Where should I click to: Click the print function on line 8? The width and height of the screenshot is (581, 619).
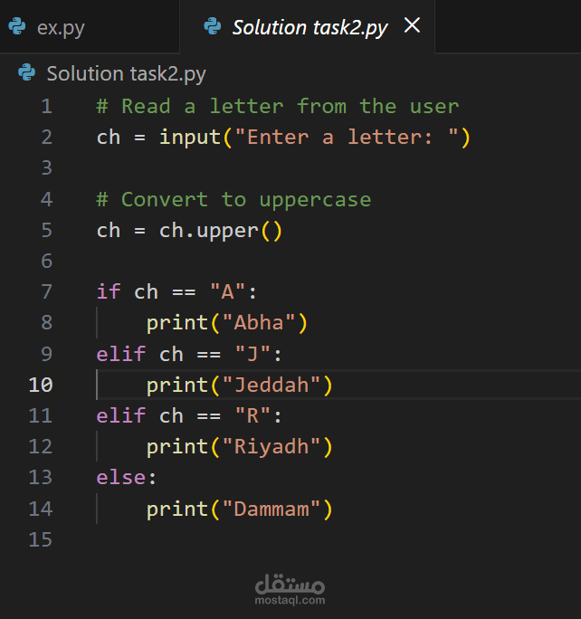pyautogui.click(x=177, y=323)
